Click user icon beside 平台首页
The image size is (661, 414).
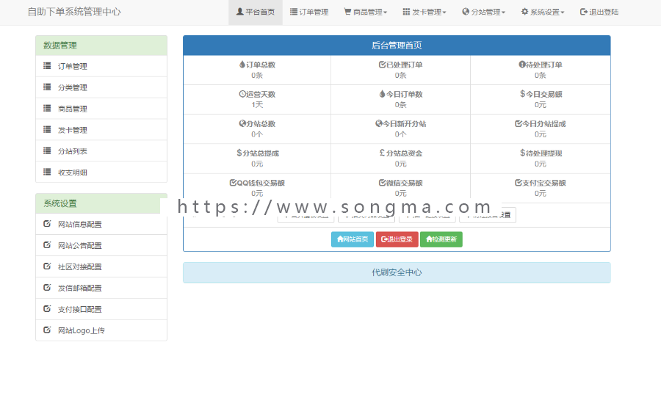[240, 12]
